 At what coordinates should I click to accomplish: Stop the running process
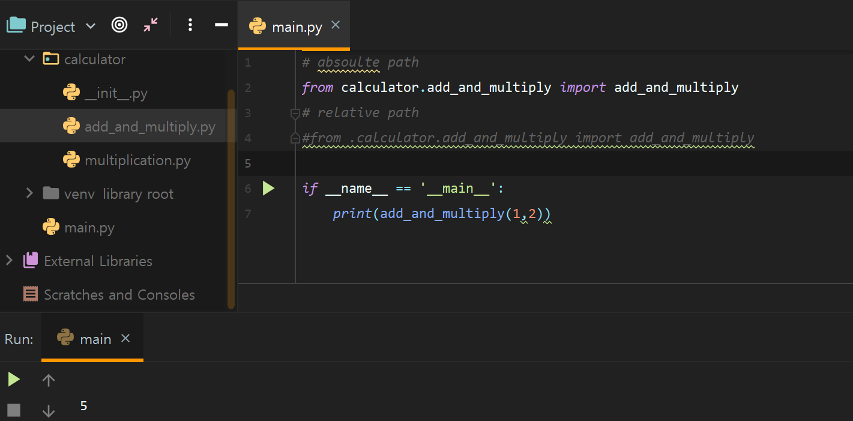[x=14, y=410]
